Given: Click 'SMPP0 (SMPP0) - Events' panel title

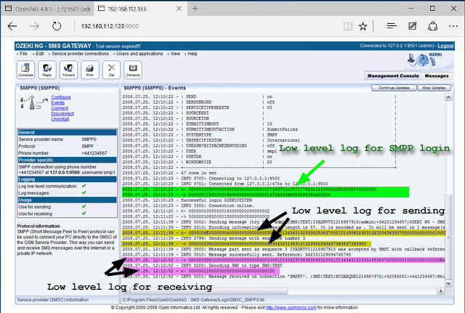Looking at the screenshot, I should 155,88.
